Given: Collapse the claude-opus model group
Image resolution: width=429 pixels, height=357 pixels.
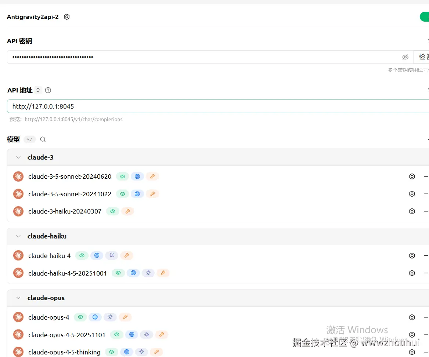Looking at the screenshot, I should pyautogui.click(x=18, y=298).
